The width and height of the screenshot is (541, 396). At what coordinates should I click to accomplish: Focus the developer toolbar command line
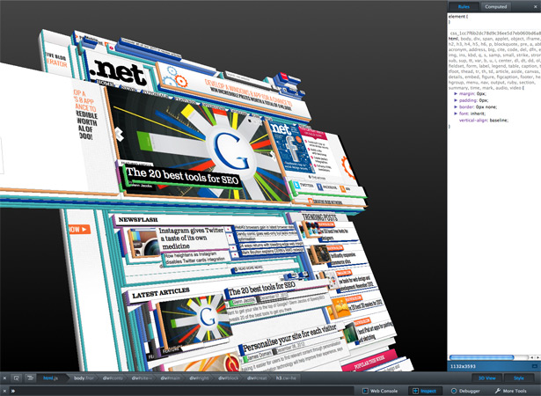pos(183,391)
